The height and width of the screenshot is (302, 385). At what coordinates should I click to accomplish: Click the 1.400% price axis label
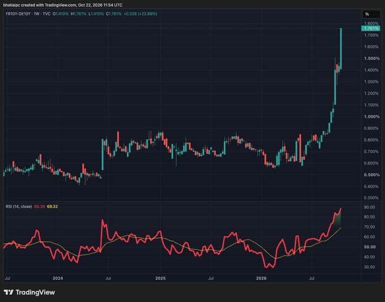pyautogui.click(x=371, y=70)
